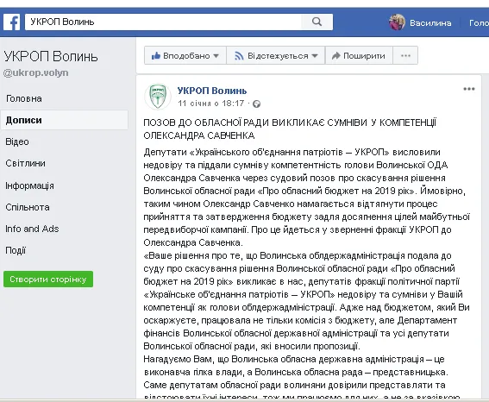Click the thumbs-up icon on Вподобано
The image size is (489, 402).
(155, 56)
